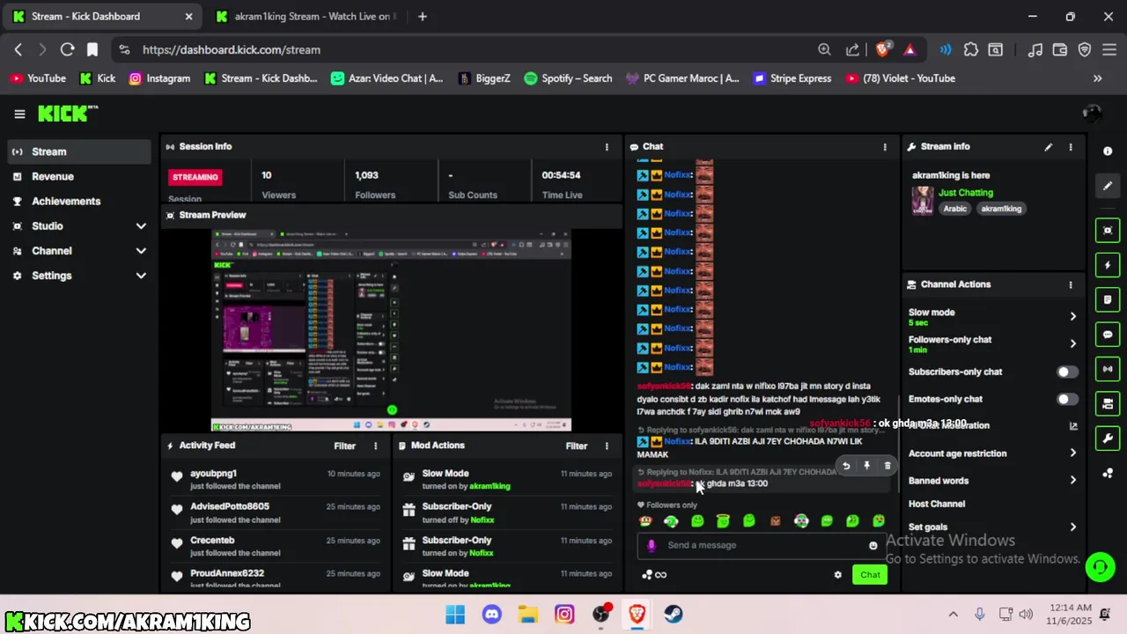Screen dimensions: 1127x634
Task: Open the Chat panel three-dot menu
Action: pos(885,147)
